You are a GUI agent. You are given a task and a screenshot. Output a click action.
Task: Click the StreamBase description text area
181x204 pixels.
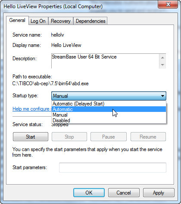tap(105, 61)
